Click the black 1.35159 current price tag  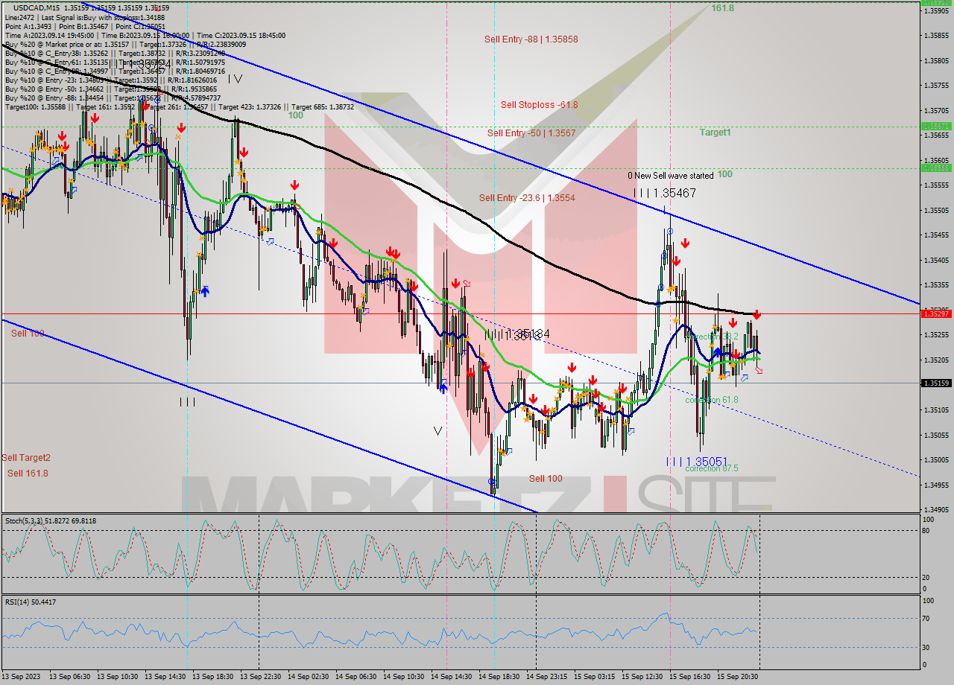coord(935,383)
